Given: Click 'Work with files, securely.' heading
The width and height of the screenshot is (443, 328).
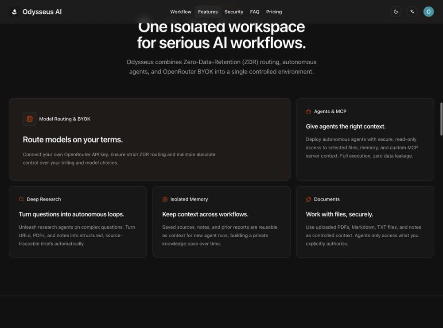Looking at the screenshot, I should coord(339,214).
